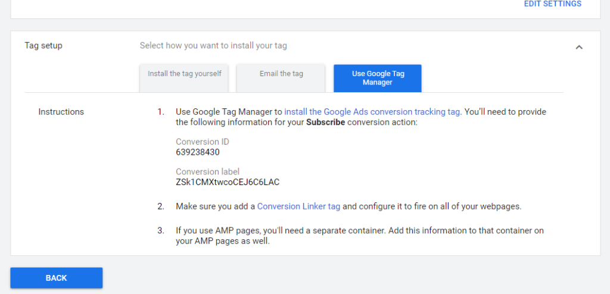Select the Install the tag yourself tab

[x=184, y=78]
